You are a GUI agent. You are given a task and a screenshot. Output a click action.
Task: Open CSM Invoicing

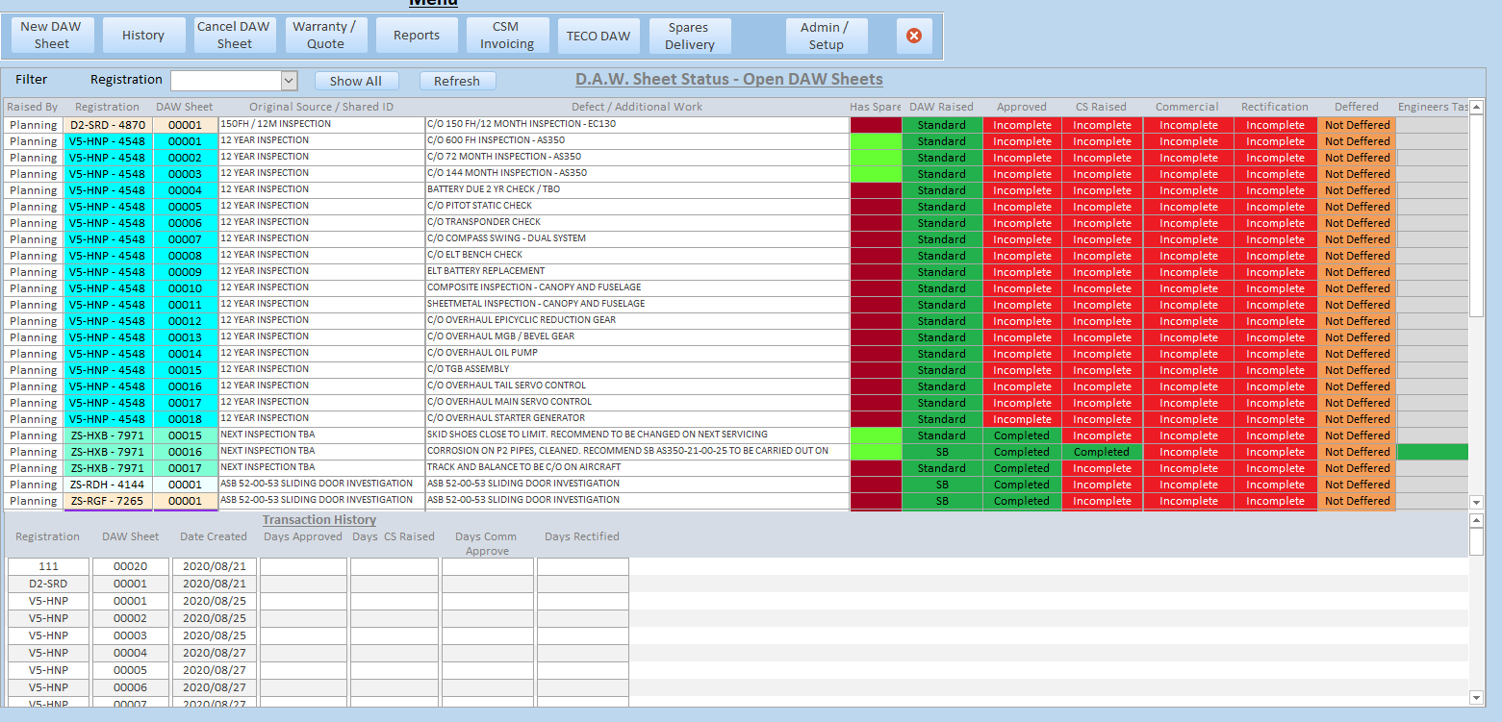[507, 36]
